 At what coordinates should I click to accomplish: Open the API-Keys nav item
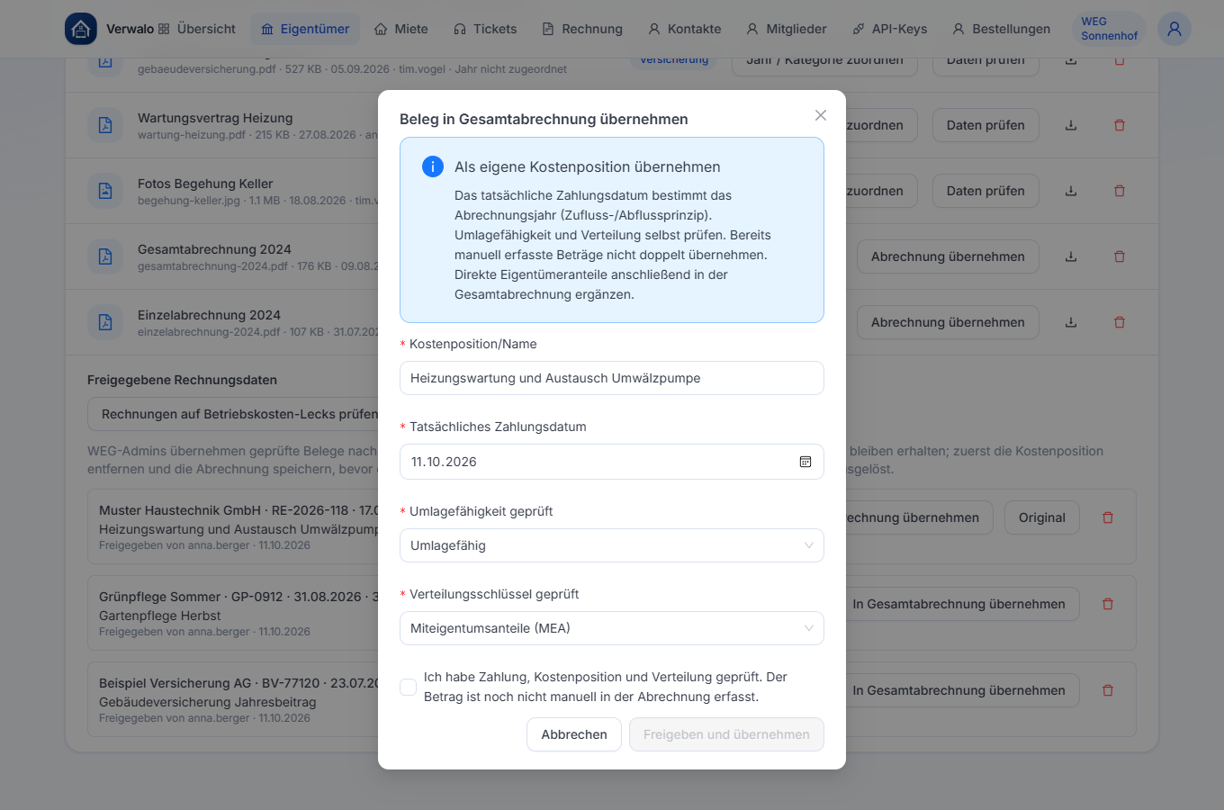pyautogui.click(x=890, y=29)
